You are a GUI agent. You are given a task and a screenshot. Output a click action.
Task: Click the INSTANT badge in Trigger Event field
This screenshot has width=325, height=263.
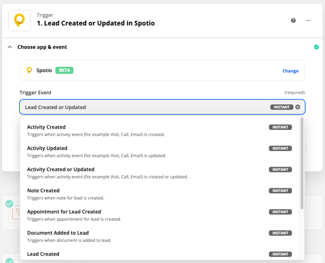point(282,107)
